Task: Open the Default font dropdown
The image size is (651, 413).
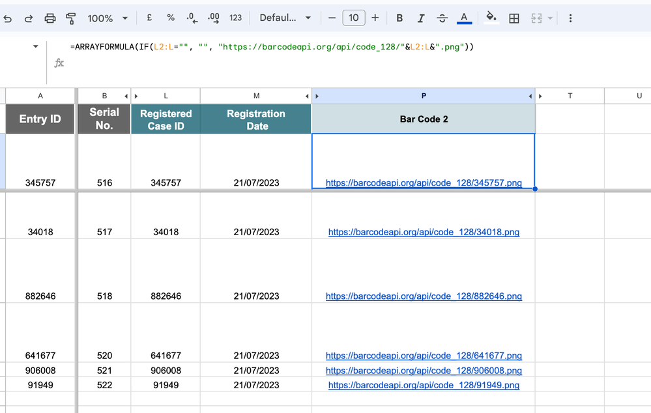Action: tap(285, 18)
